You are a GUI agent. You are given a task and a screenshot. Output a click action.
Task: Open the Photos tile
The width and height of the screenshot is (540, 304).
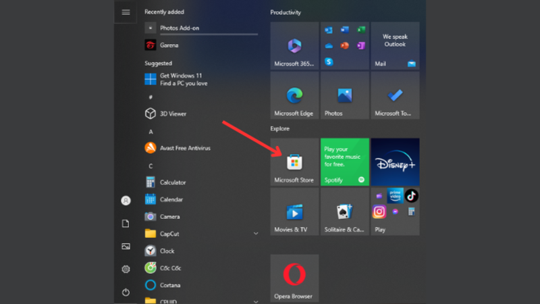[345, 95]
